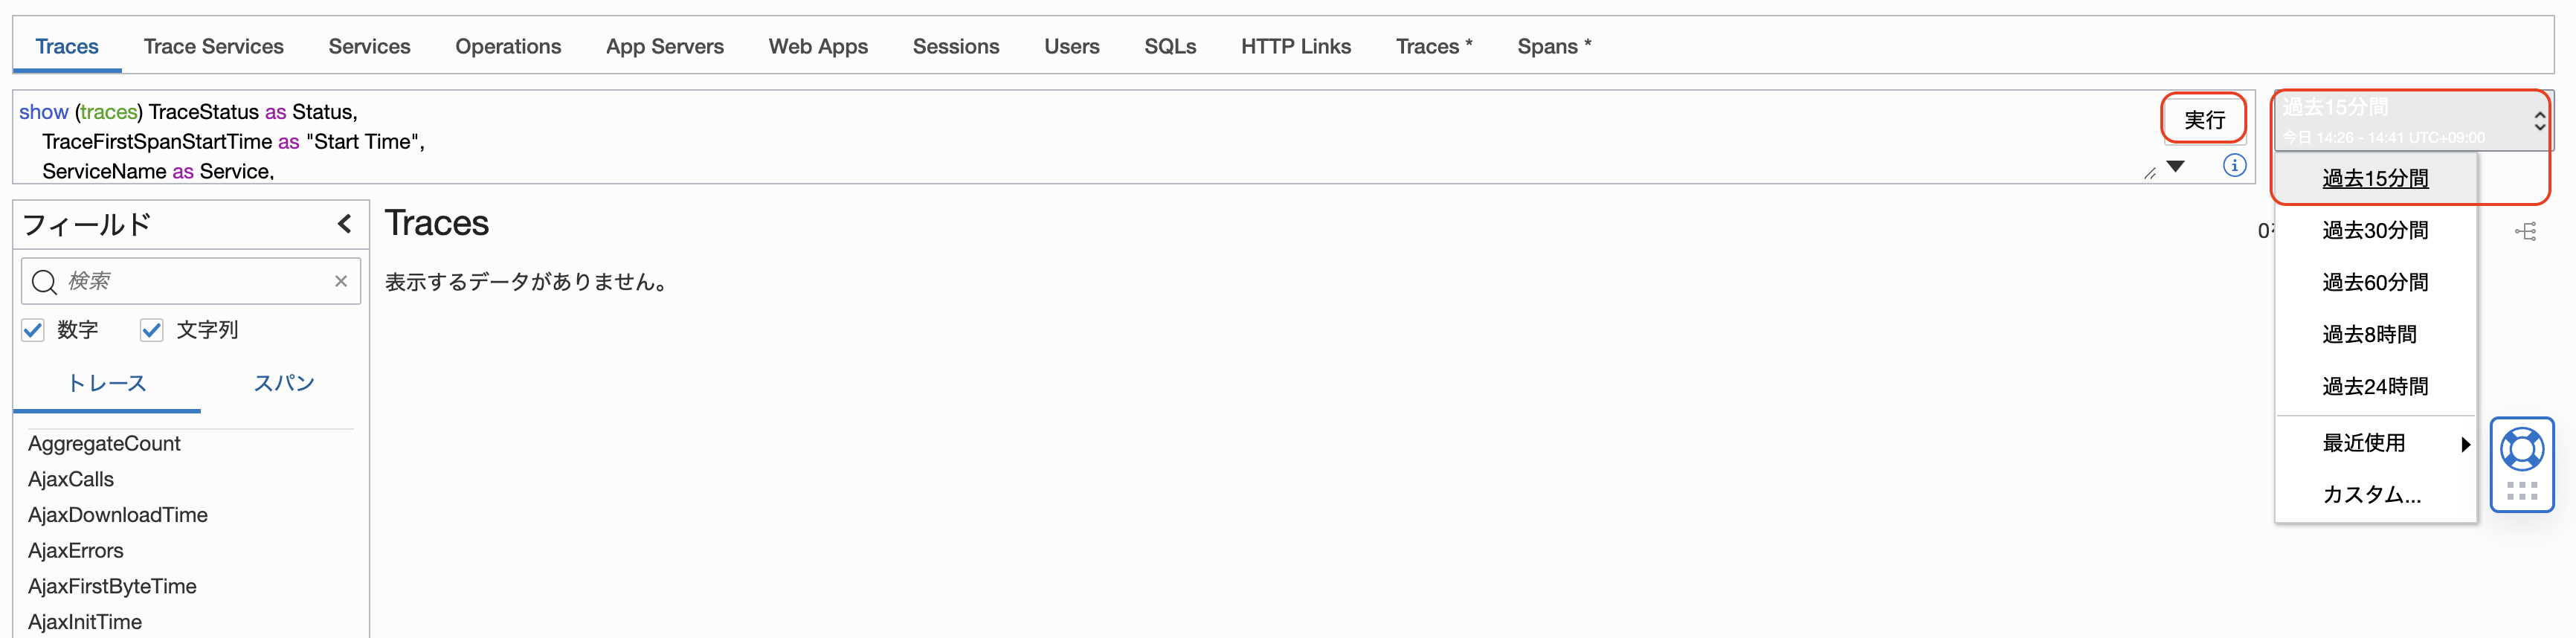This screenshot has height=638, width=2576.
Task: Collapse the fields panel with chevron
Action: (x=345, y=224)
